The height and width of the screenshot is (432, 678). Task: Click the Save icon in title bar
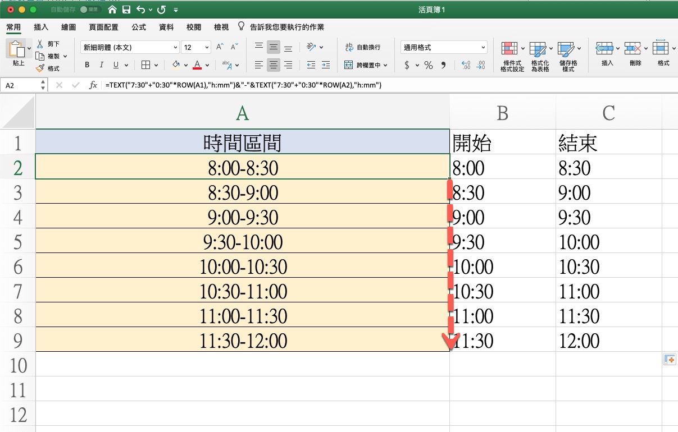126,10
